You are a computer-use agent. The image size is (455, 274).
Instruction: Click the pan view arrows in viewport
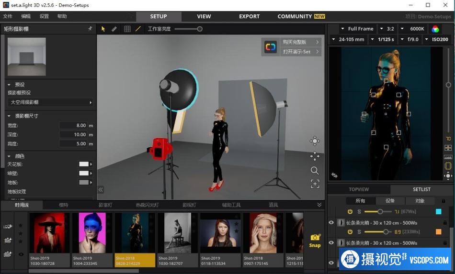pos(315,156)
